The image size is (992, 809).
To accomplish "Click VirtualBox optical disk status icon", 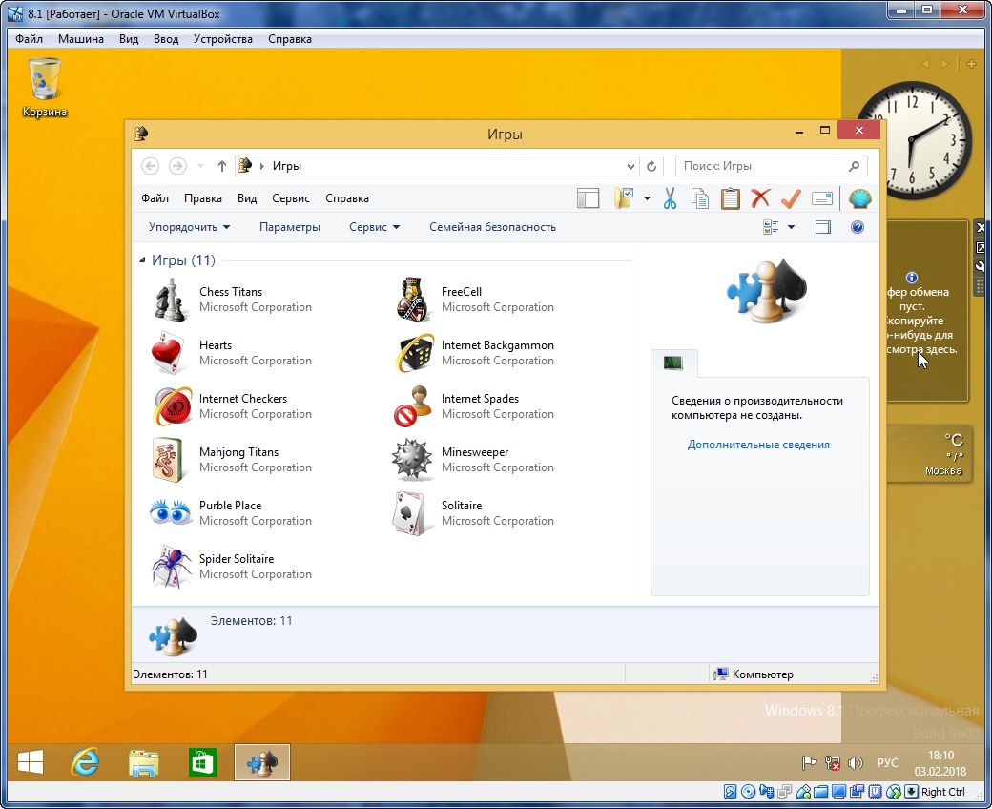I will coord(748,791).
